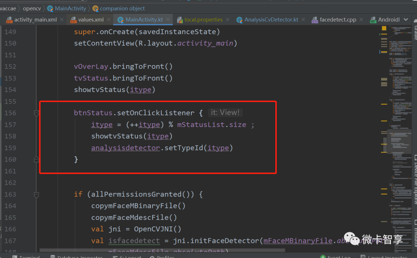Click line number 163 in the gutter
The width and height of the screenshot is (417, 258).
click(10, 194)
